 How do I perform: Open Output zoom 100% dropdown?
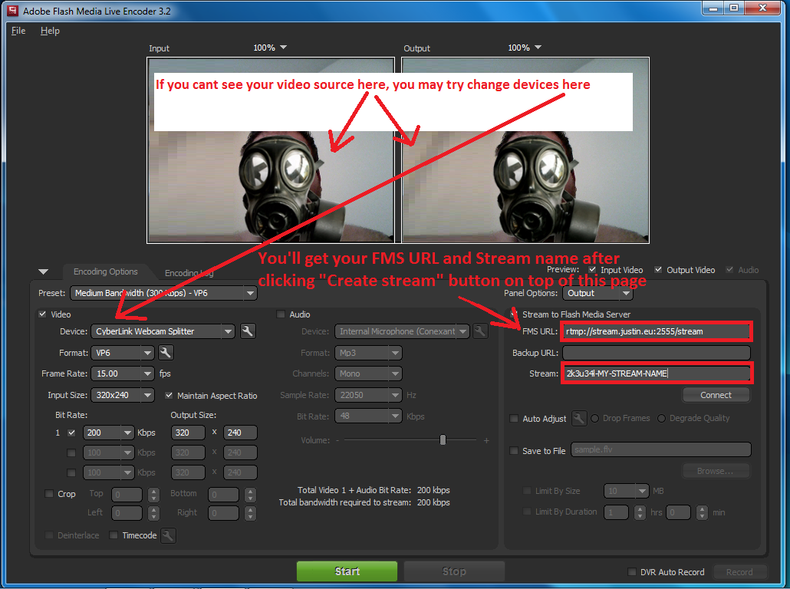525,48
